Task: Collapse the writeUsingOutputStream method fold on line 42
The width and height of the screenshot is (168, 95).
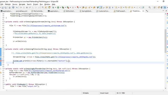Action: pos(5,22)
